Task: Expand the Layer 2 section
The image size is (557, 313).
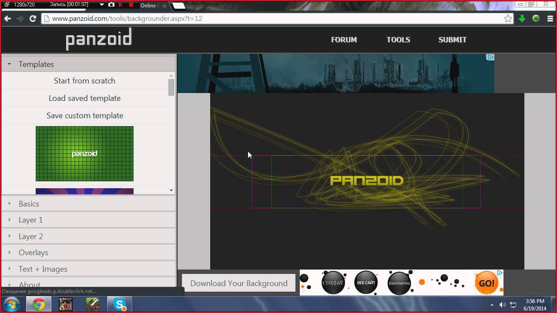Action: tap(88, 236)
